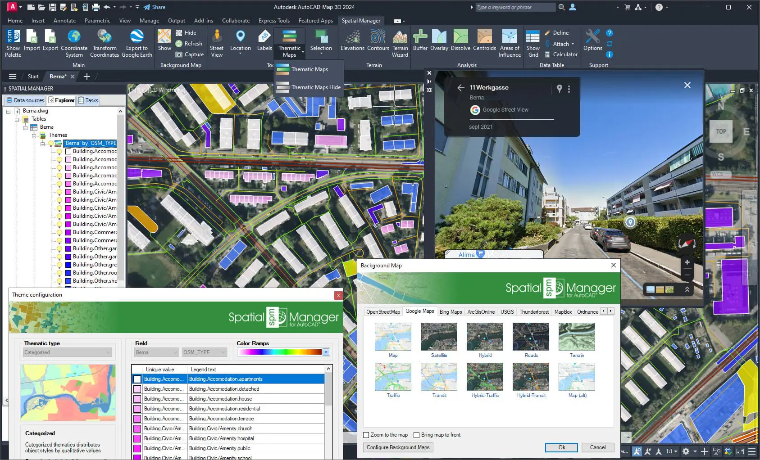Expand the Location dropdown arrow
This screenshot has height=460, width=760.
(x=241, y=54)
